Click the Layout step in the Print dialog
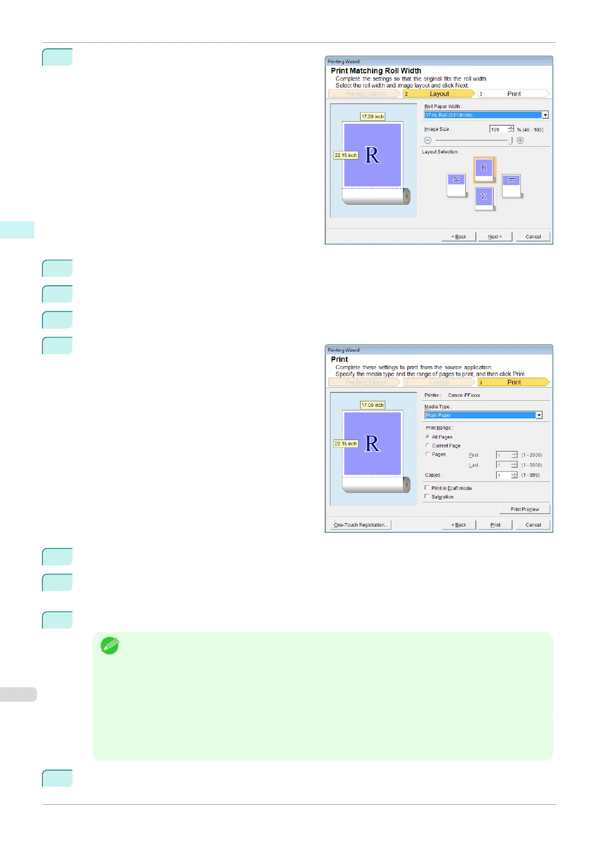 [439, 383]
